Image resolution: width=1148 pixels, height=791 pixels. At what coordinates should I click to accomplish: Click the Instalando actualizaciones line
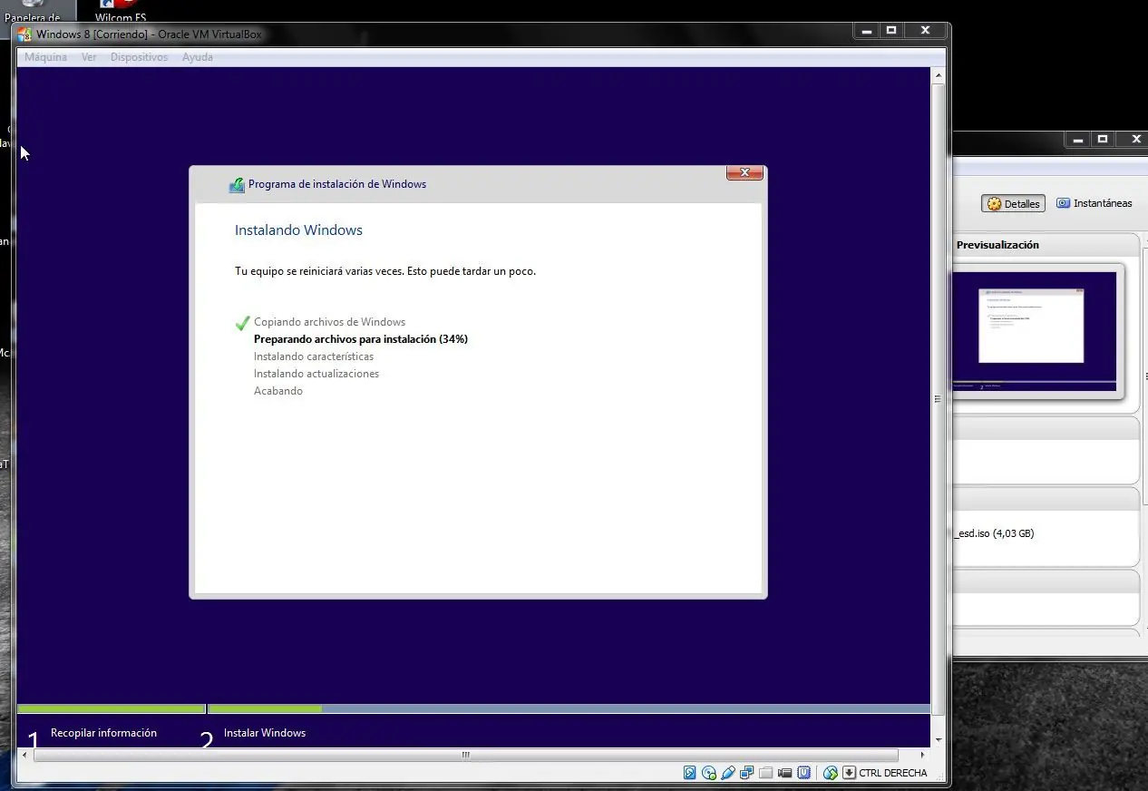(x=316, y=374)
